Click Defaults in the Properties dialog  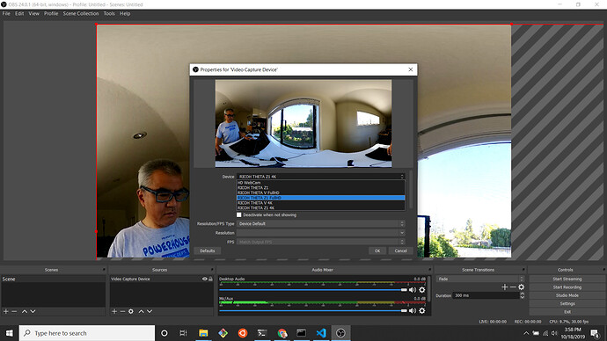tap(207, 251)
